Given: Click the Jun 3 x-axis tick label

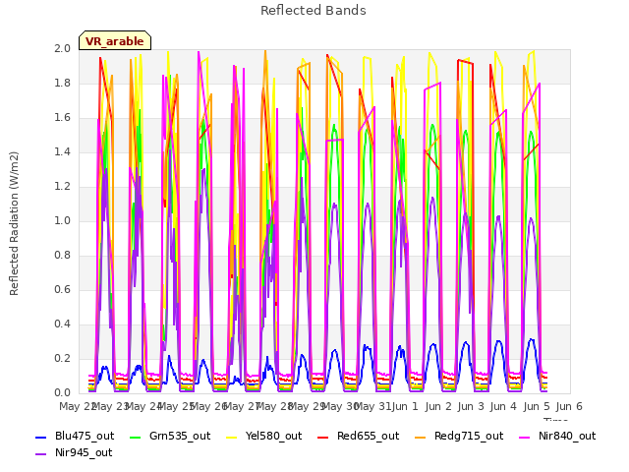Looking at the screenshot, I should 471,406.
